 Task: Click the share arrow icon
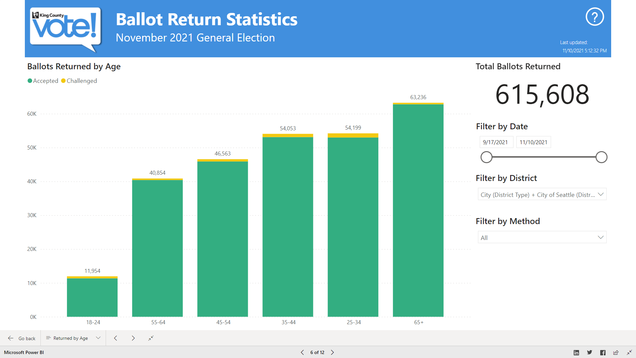[x=616, y=352]
